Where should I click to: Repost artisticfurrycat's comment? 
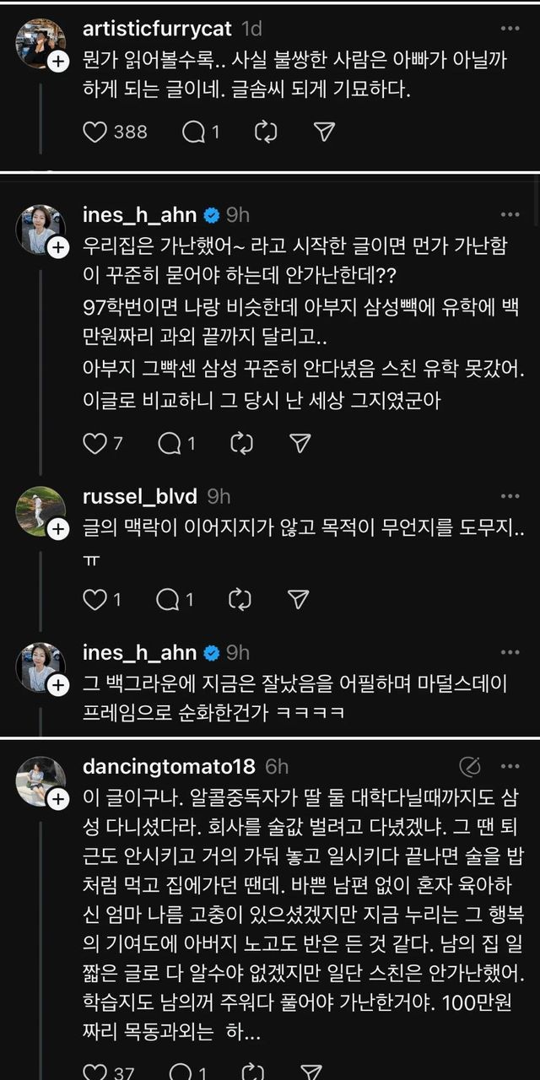click(266, 132)
